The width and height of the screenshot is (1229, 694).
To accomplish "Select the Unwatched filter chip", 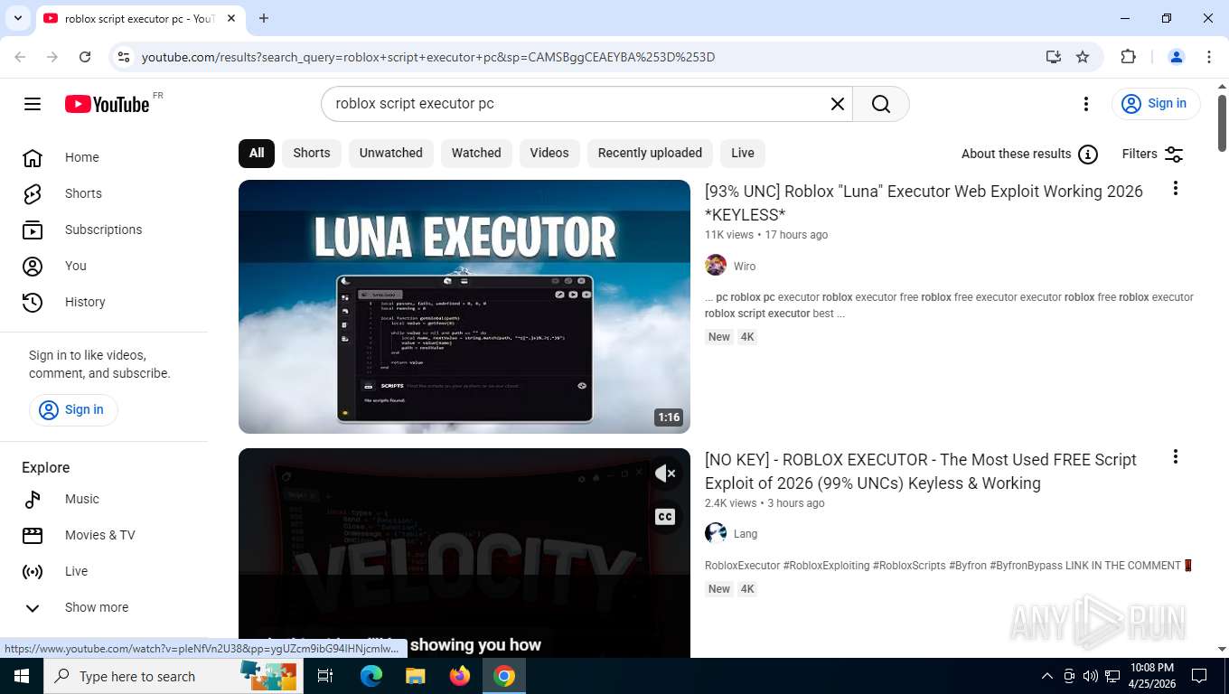I will coord(390,153).
